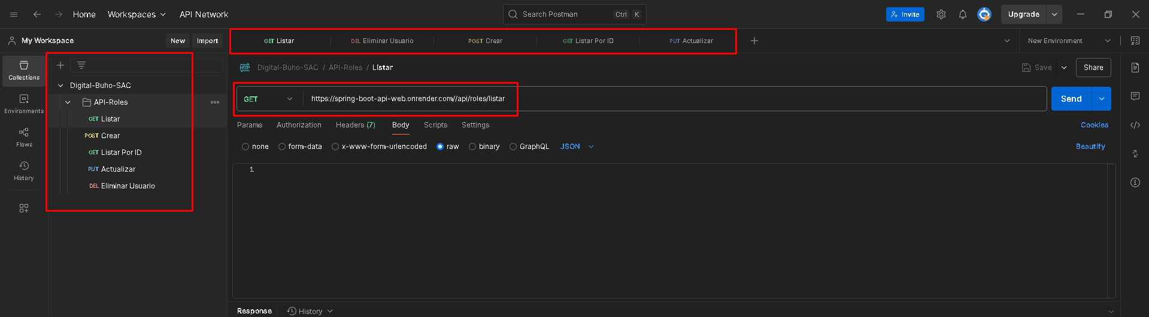Collapse the Digital-Buho-SAC collection
Viewport: 1149px width, 317px height.
tap(60, 86)
